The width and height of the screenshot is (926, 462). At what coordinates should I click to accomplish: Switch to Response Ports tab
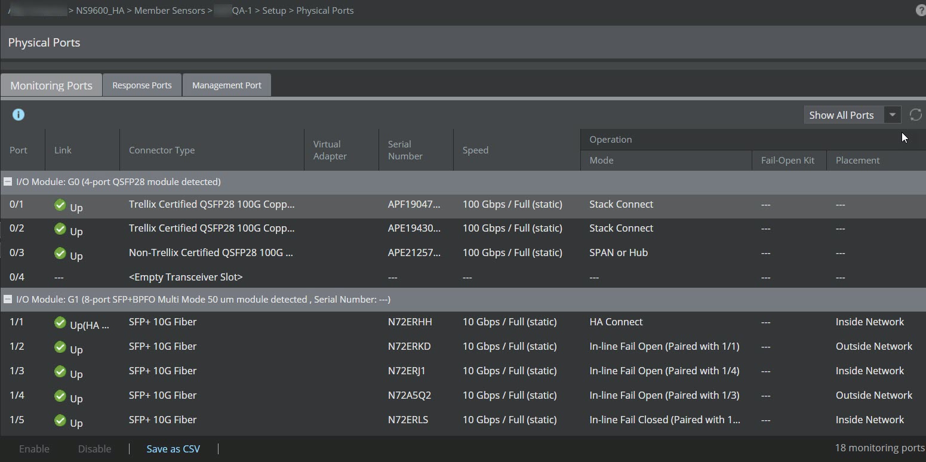pos(142,85)
